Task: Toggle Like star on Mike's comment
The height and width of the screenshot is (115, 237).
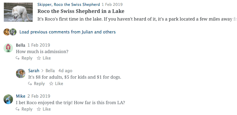Action: coord(39,109)
